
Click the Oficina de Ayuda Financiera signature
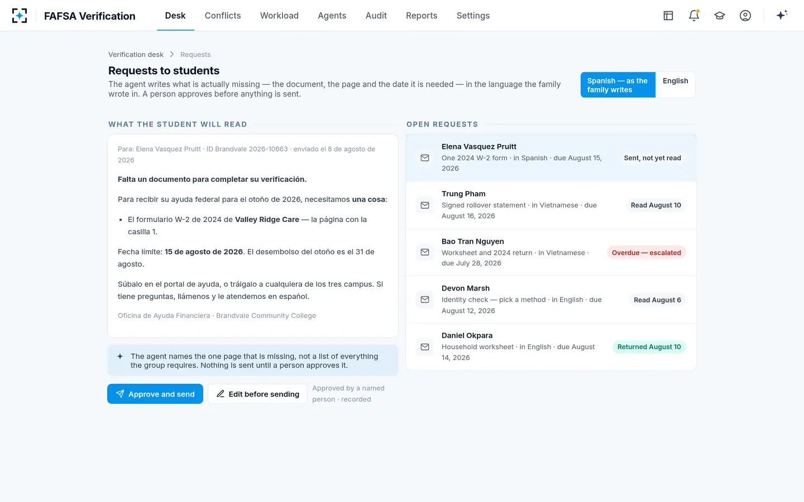point(217,316)
